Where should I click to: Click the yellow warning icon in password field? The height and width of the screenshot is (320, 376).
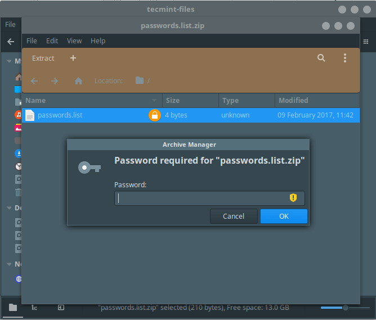coord(293,197)
